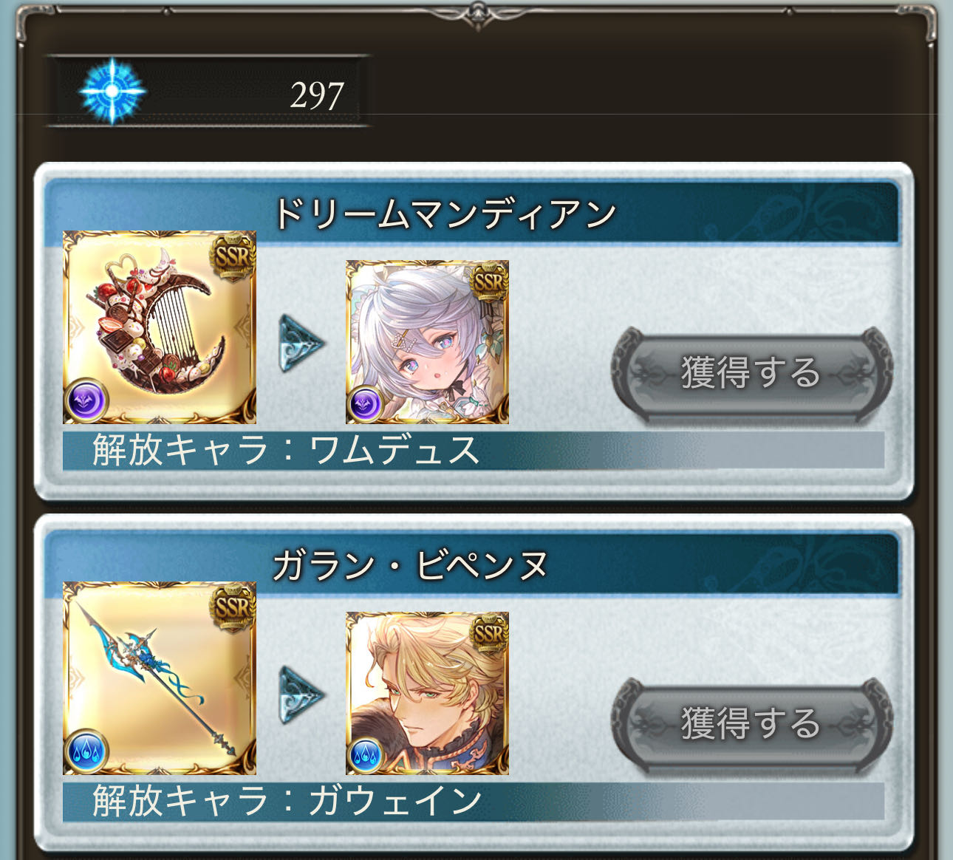Screen dimensions: 953x860
Task: Click the arrow between spear and Gawain
Action: (x=301, y=694)
